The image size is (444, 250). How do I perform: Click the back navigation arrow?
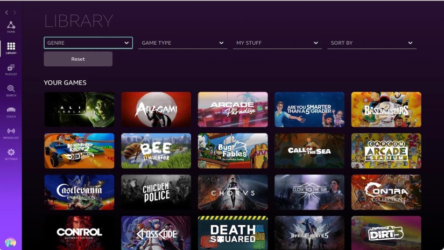coord(7,12)
